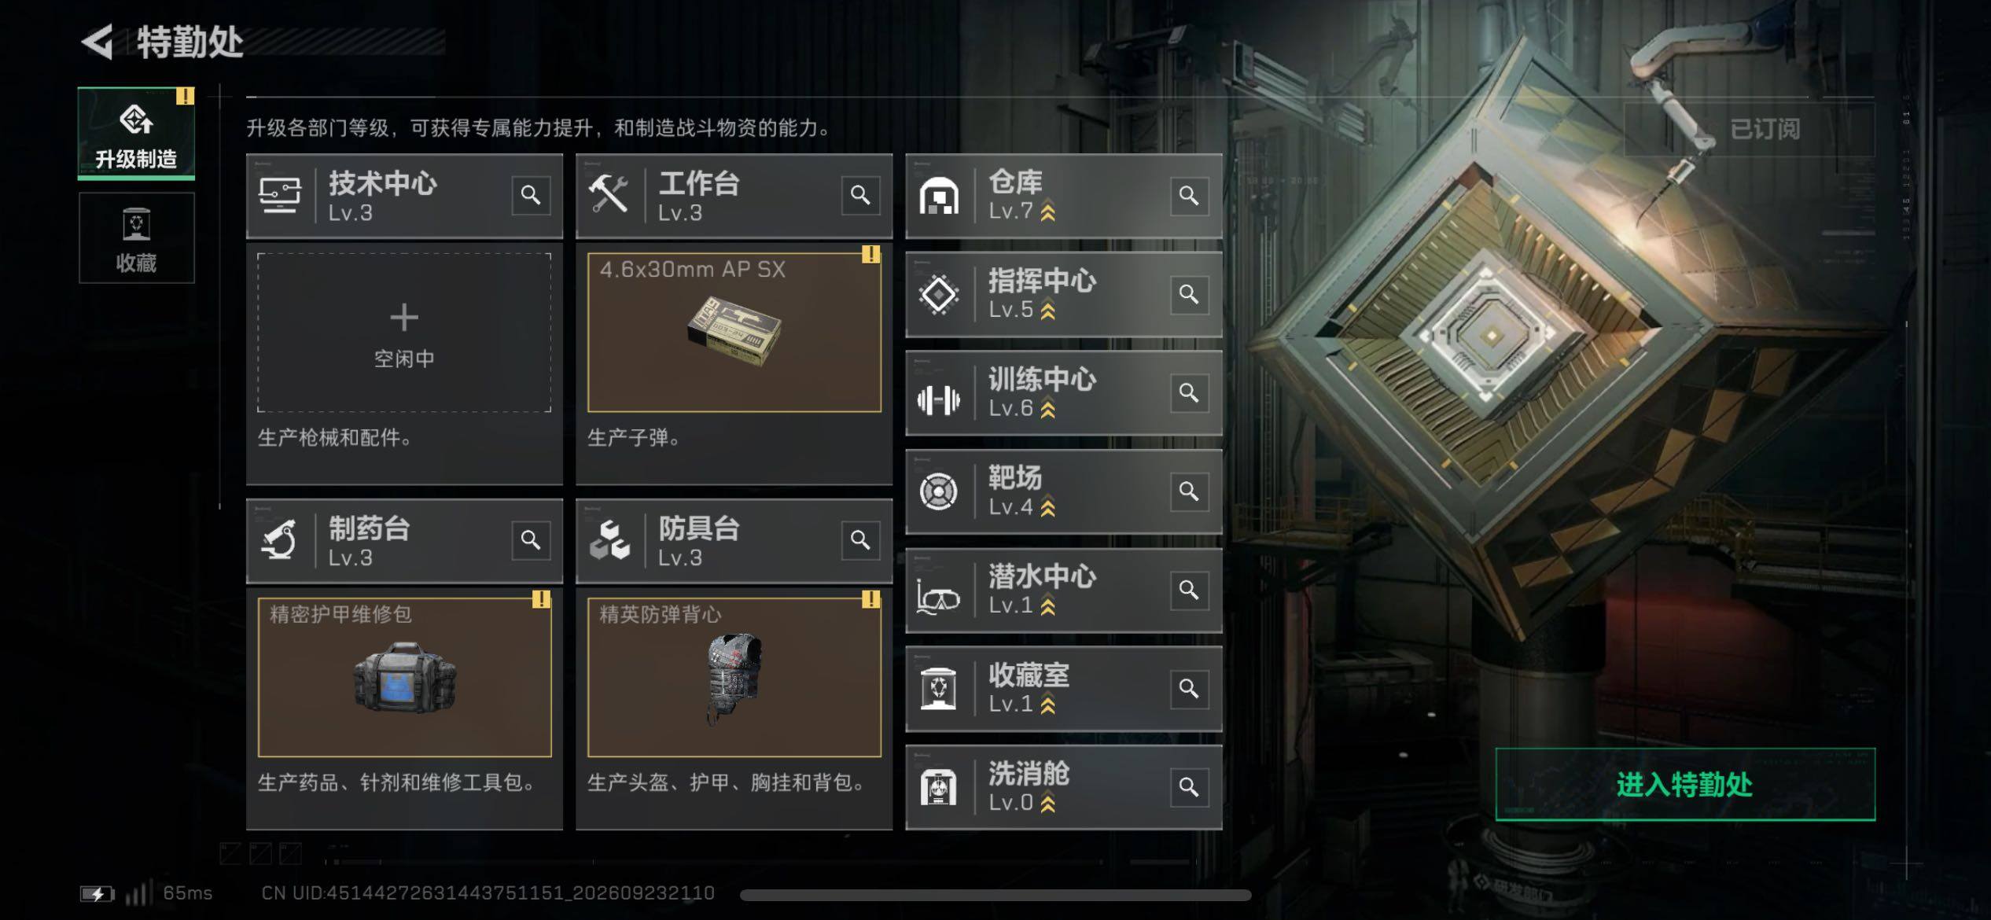
Task: Add production in the idle 空闲中 slot
Action: click(x=404, y=333)
